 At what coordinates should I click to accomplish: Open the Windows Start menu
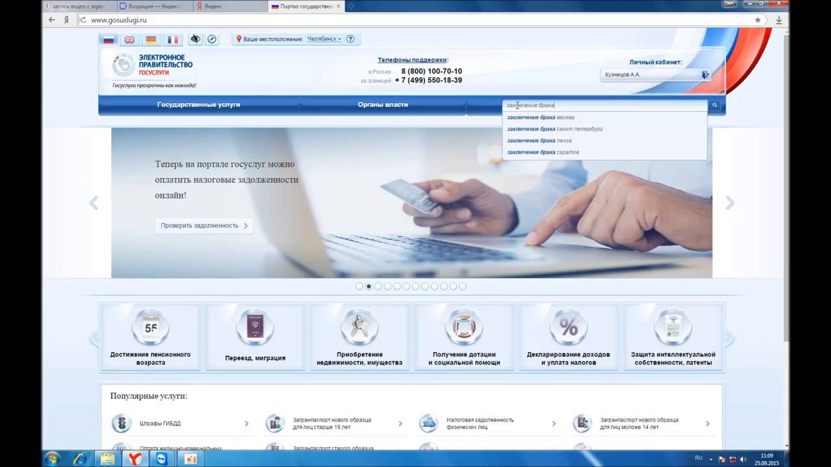coord(52,459)
